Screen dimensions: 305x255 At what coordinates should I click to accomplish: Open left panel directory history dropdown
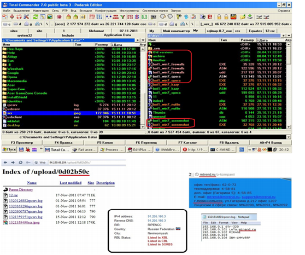click(143, 40)
